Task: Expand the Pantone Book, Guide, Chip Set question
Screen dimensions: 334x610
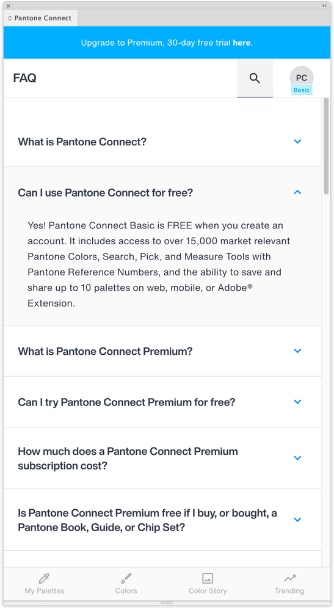Action: click(162, 520)
